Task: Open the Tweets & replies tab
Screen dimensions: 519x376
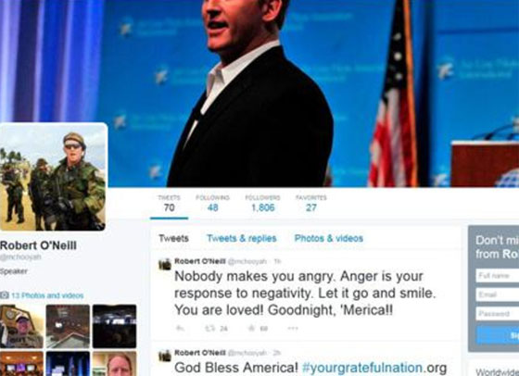Action: click(242, 238)
